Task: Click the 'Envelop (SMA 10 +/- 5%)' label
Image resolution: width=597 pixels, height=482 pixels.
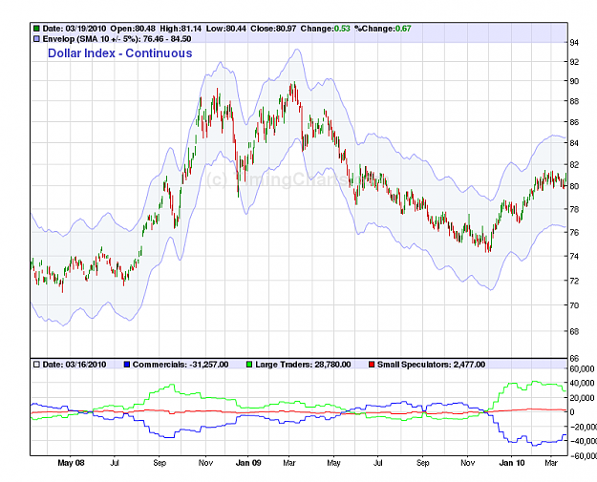Action: pos(92,39)
